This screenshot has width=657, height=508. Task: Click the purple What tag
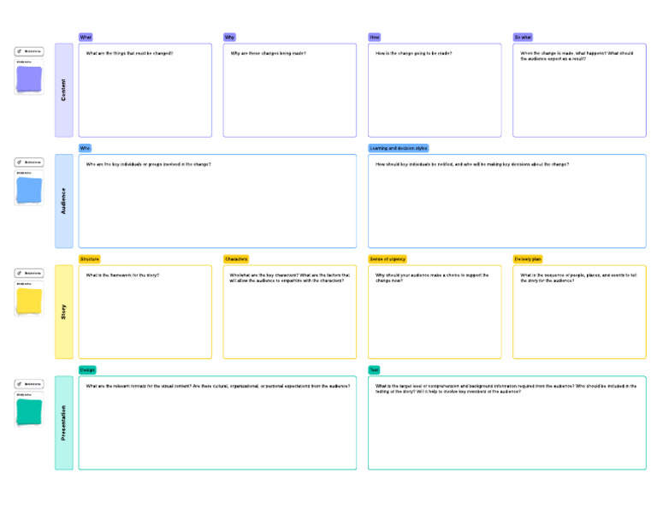tap(86, 38)
